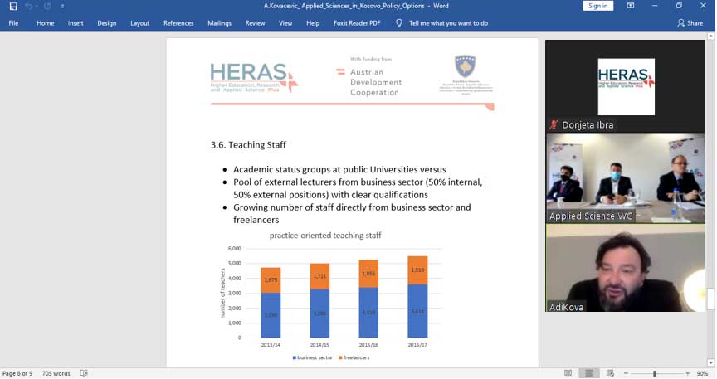Switch to the Home tab
This screenshot has height=379, width=717.
tap(46, 23)
